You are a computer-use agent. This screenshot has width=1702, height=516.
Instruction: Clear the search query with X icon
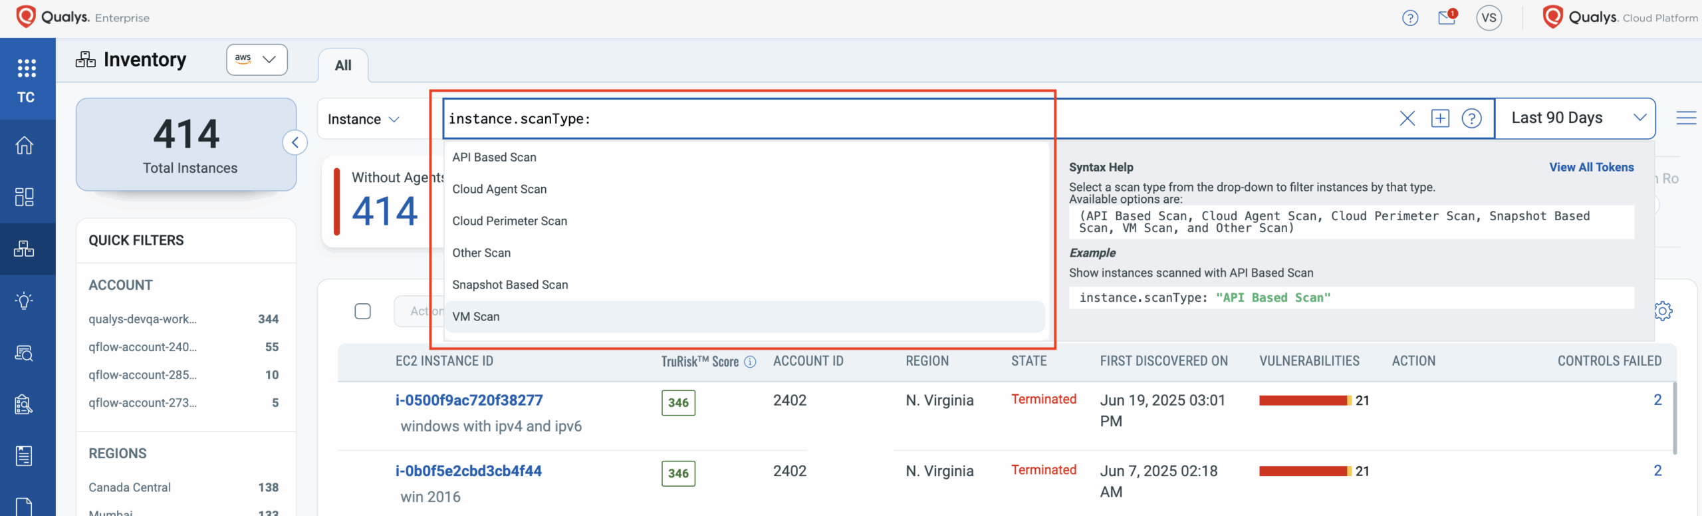click(1407, 119)
